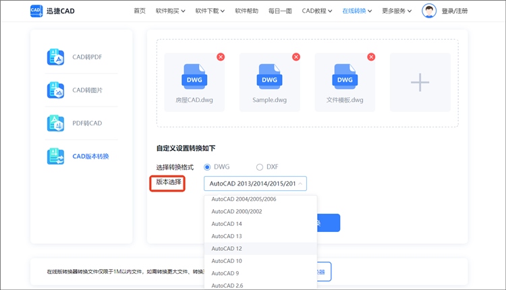Delete the 文件模板.dwg file
Image resolution: width=506 pixels, height=290 pixels.
coord(371,57)
